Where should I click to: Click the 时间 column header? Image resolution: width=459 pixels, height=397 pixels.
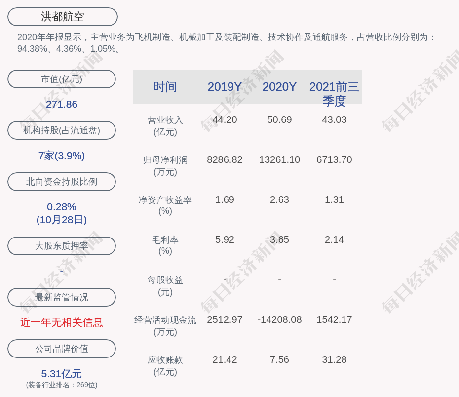click(165, 87)
